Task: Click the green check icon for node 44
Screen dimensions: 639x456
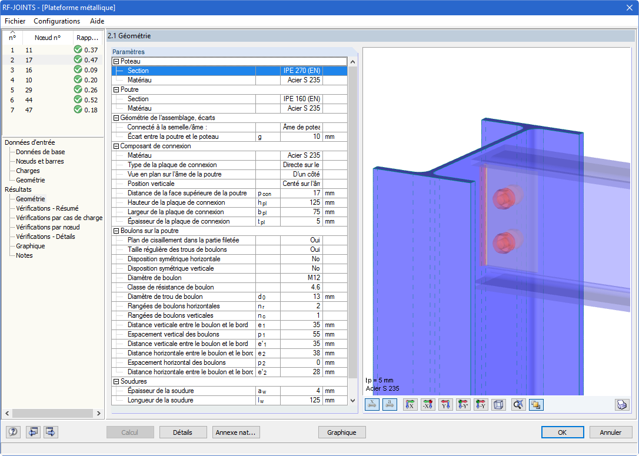Action: coord(78,99)
